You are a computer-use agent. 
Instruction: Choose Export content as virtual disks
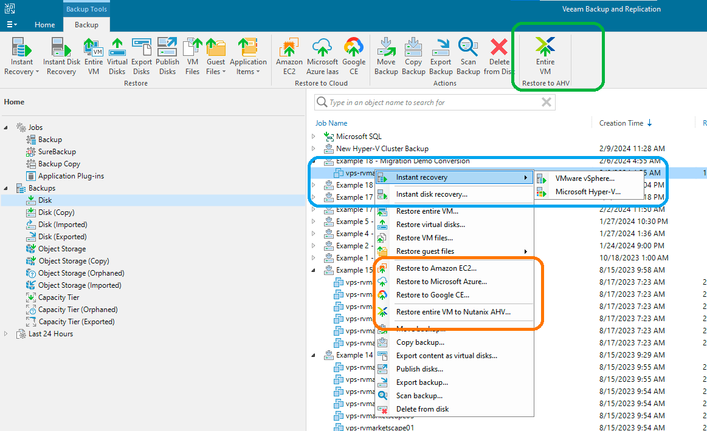454,356
